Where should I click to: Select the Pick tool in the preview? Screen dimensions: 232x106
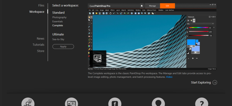(x=89, y=20)
